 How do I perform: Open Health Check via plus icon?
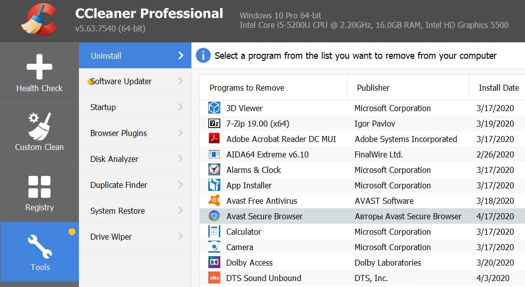click(39, 67)
